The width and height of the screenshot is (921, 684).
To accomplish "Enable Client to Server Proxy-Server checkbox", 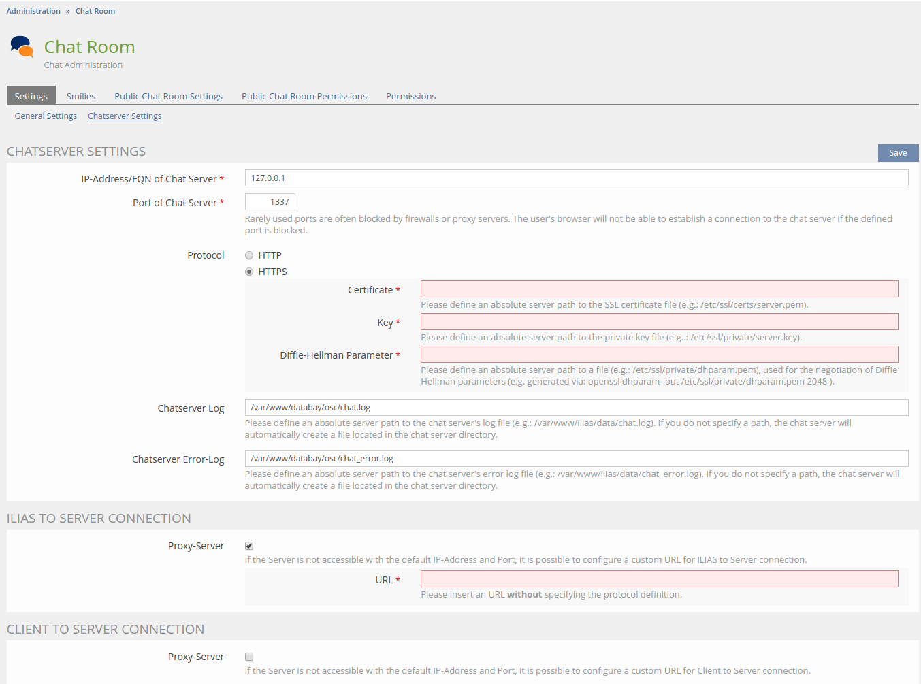I will click(x=249, y=657).
